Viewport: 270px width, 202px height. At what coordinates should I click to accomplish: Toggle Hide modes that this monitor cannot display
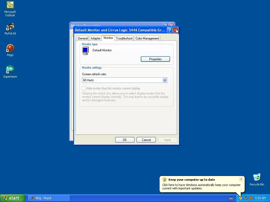tap(84, 88)
